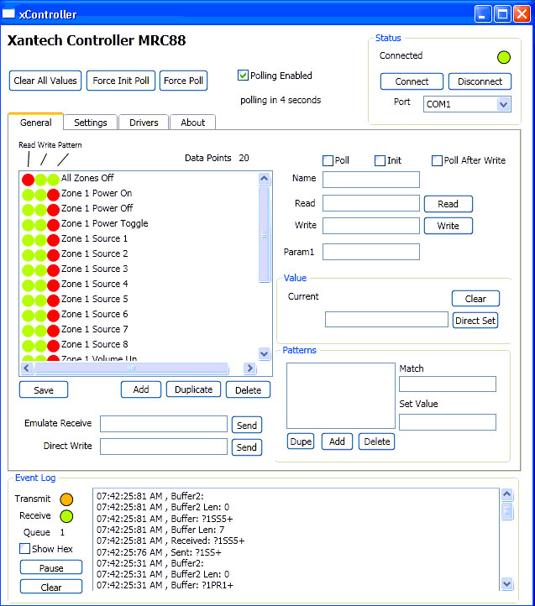Screen dimensions: 535x606
Task: Click the Emulate Receive input field
Action: pos(164,424)
